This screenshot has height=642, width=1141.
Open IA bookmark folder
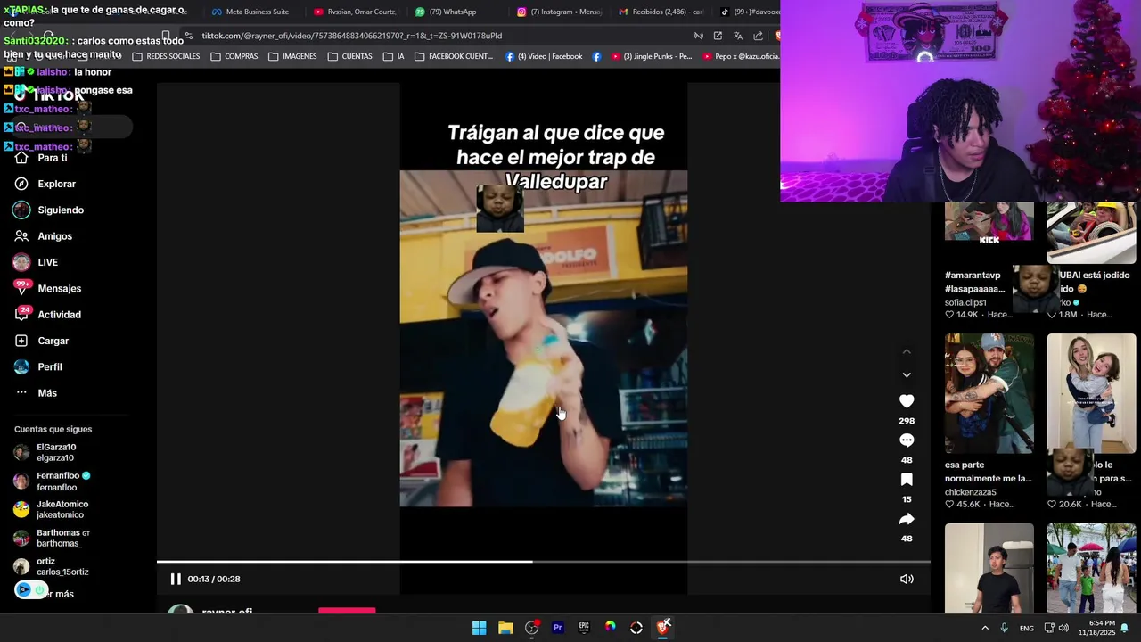pos(393,56)
